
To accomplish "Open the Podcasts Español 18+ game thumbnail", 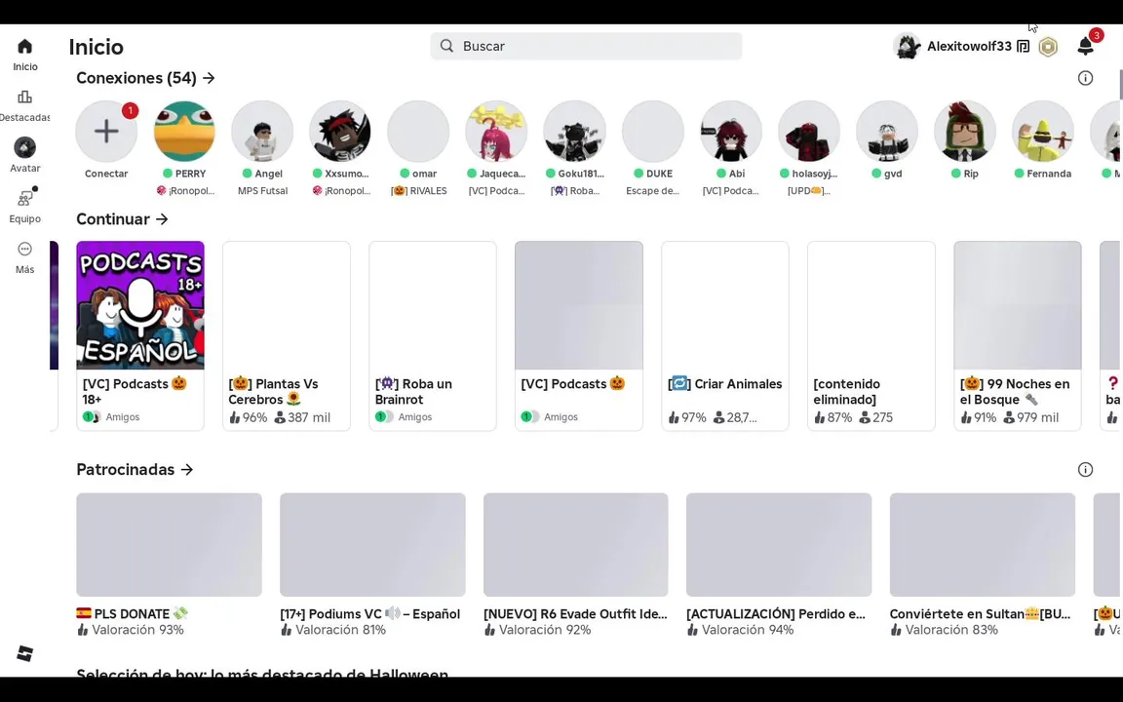I will pyautogui.click(x=140, y=305).
